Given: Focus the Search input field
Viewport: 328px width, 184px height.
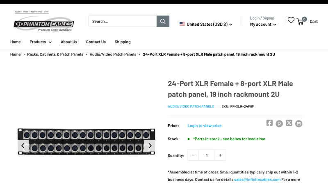Looking at the screenshot, I should [x=122, y=21].
